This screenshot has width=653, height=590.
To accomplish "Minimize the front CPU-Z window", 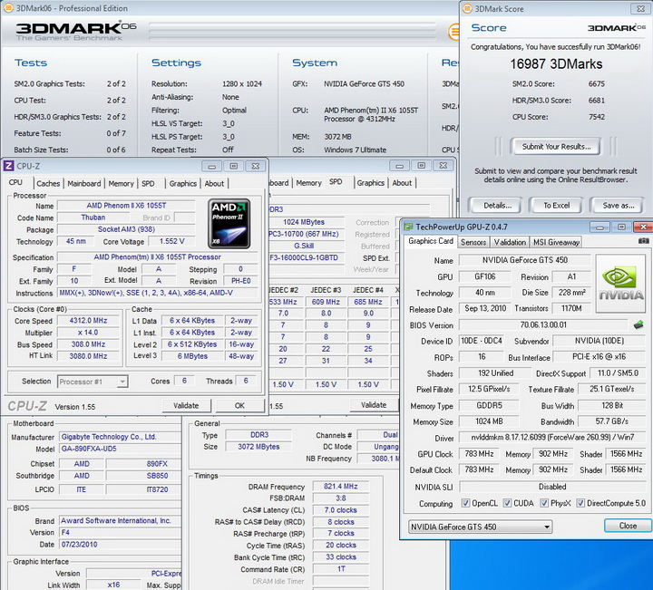I will [212, 167].
